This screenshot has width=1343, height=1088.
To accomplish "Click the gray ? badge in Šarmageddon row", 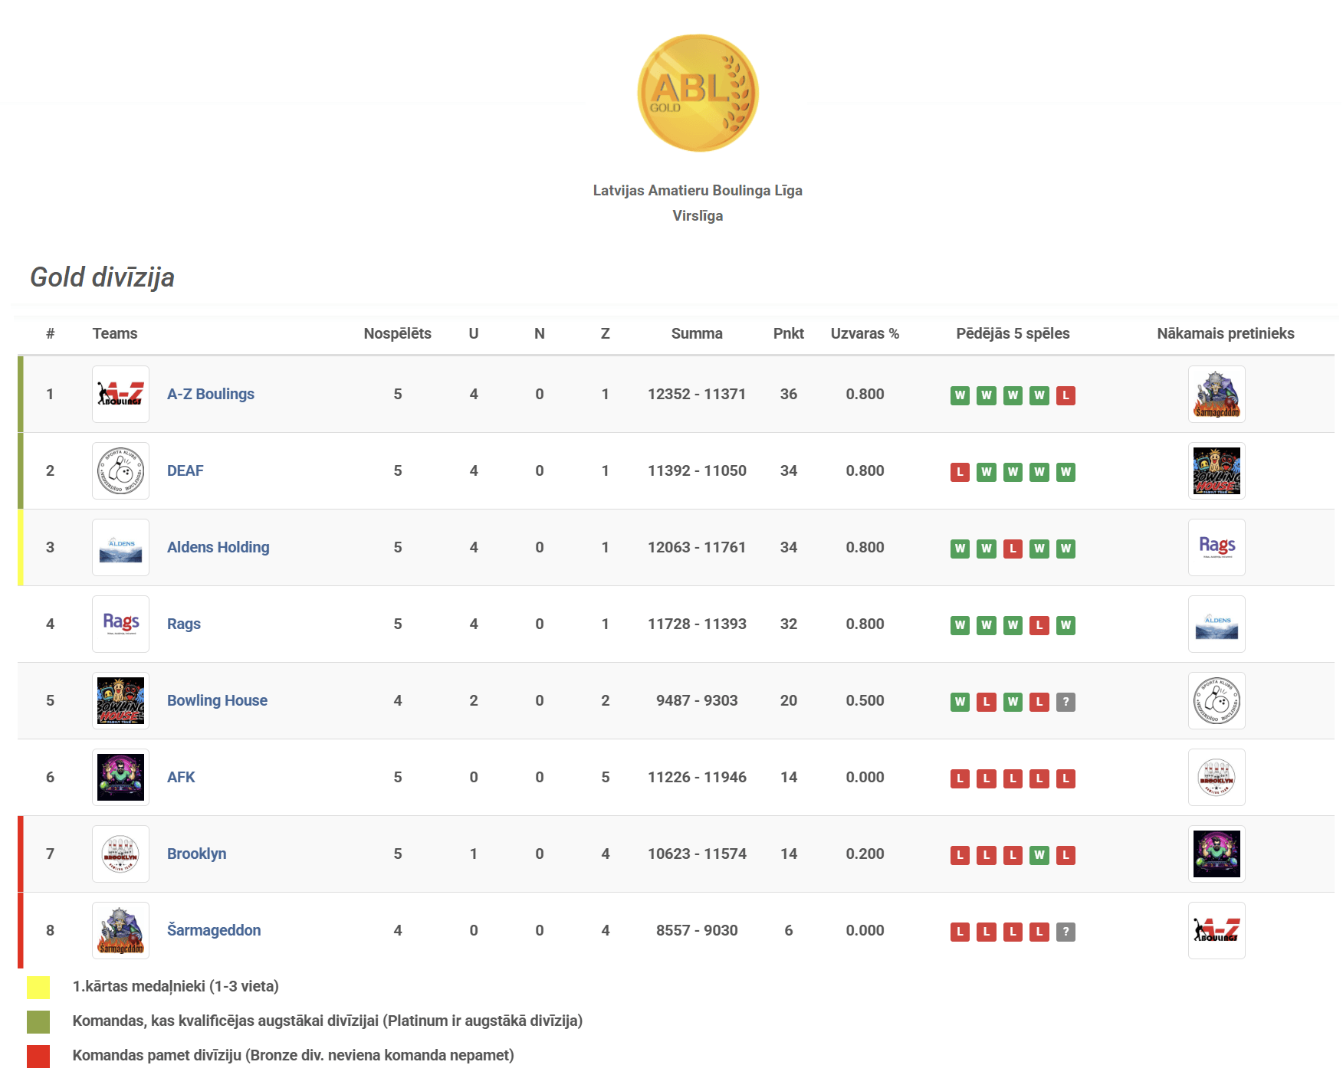I will pos(1066,932).
